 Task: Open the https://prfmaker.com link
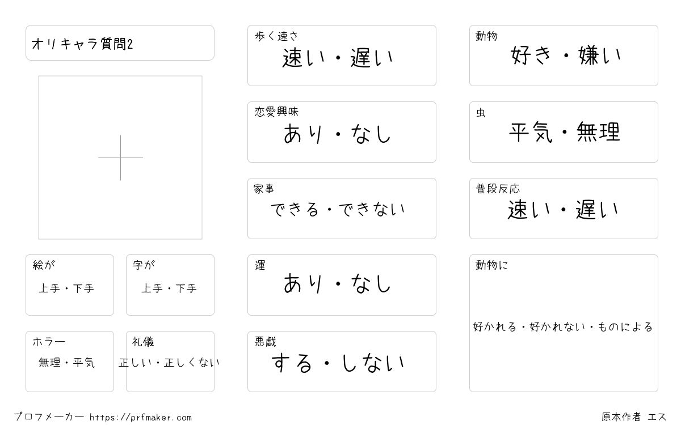(x=141, y=418)
